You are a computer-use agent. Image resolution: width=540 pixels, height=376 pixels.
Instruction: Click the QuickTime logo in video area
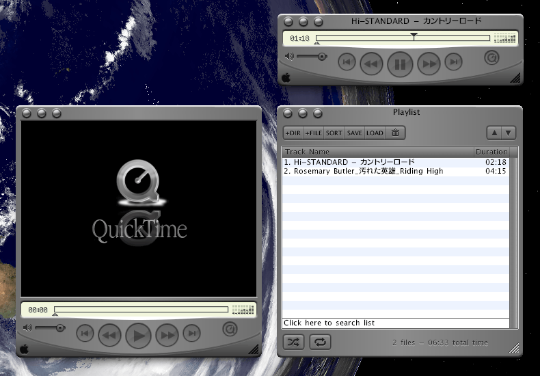[x=139, y=201]
